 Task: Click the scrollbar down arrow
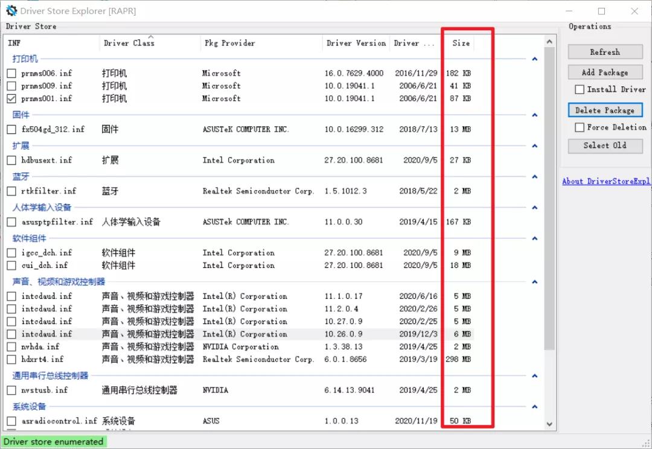coord(548,424)
